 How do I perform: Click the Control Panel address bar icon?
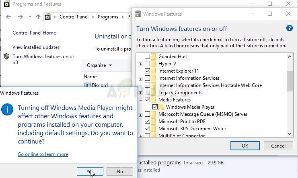47,17
